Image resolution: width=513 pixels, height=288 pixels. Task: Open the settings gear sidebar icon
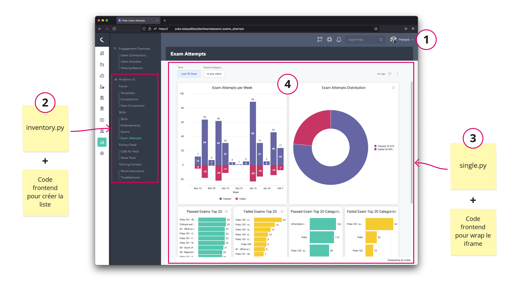(102, 153)
